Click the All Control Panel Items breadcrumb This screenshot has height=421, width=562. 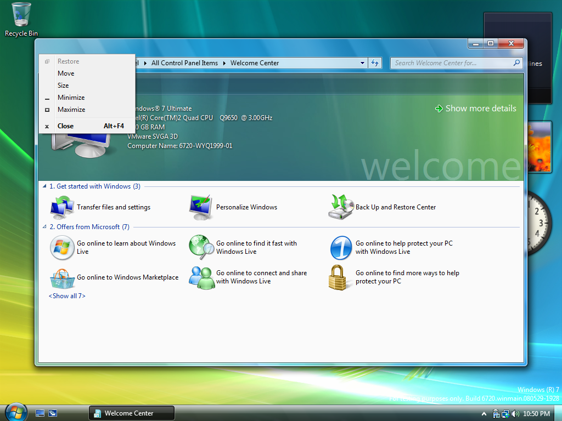coord(184,63)
